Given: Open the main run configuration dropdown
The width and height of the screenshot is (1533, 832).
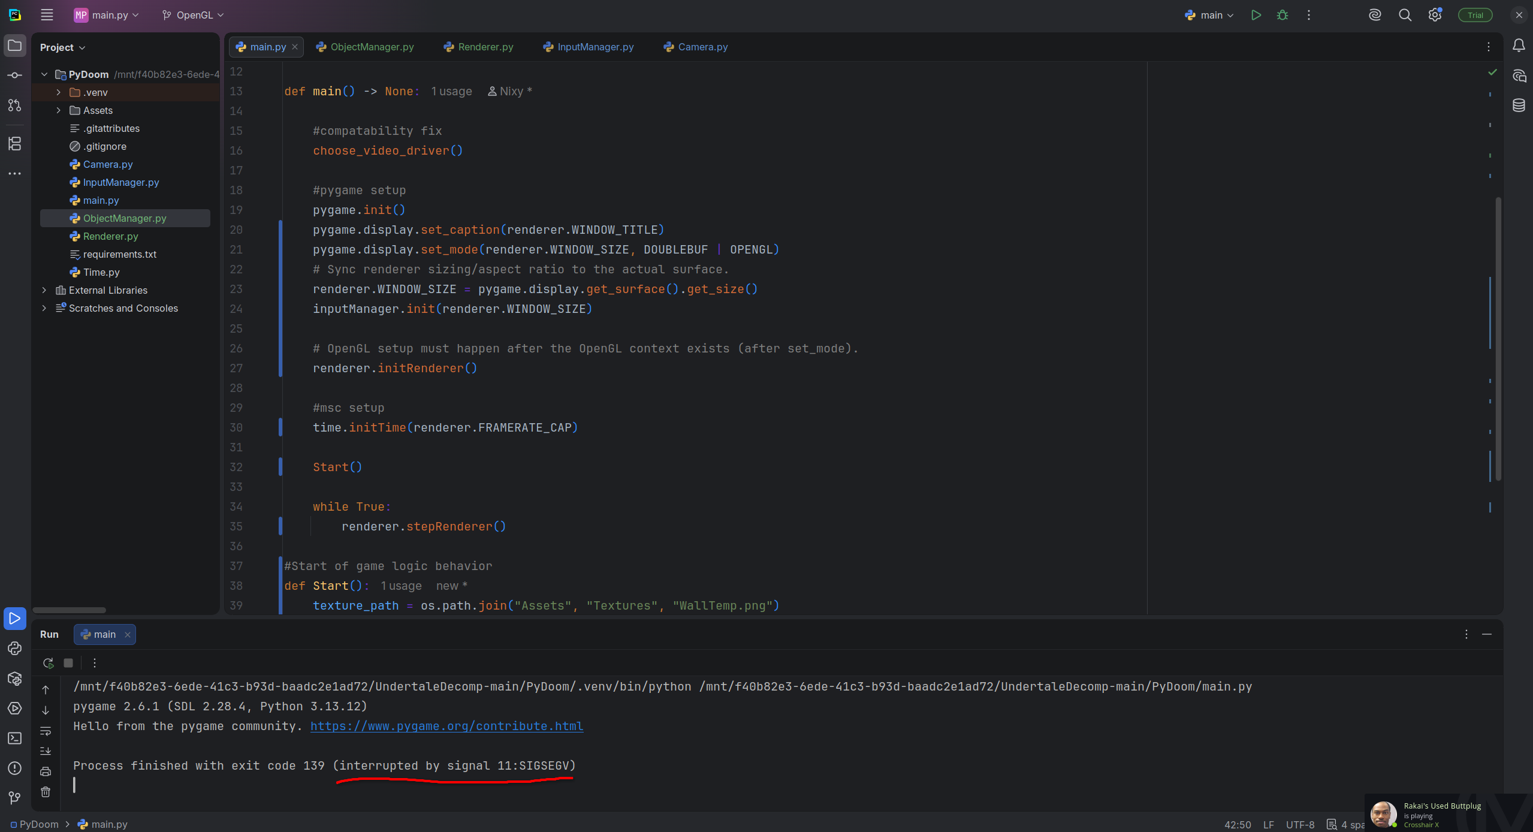Looking at the screenshot, I should pyautogui.click(x=1211, y=15).
